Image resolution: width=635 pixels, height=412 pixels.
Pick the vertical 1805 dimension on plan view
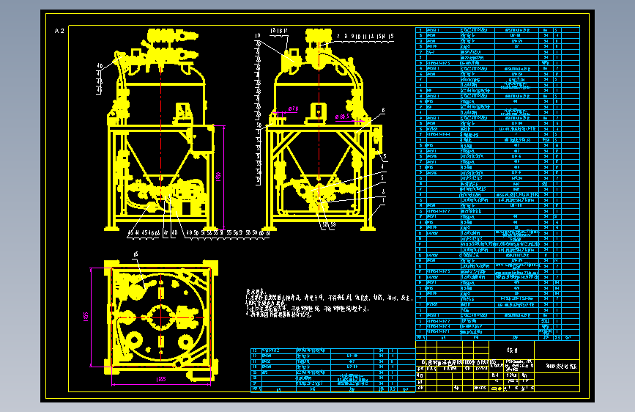coord(86,317)
